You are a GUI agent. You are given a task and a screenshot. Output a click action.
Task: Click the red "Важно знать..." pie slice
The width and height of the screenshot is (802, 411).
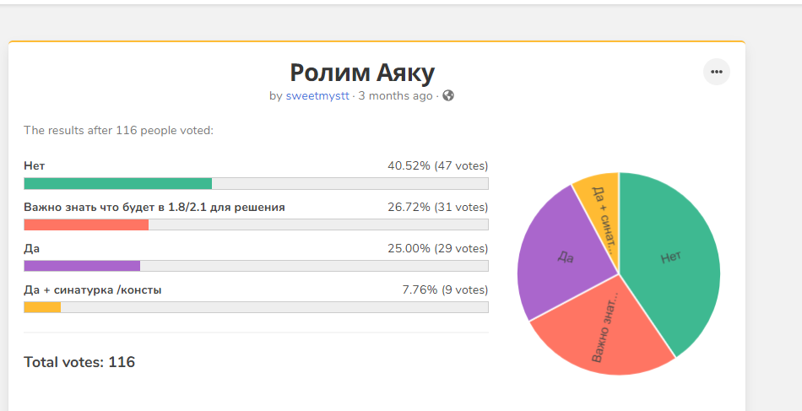[x=608, y=329]
